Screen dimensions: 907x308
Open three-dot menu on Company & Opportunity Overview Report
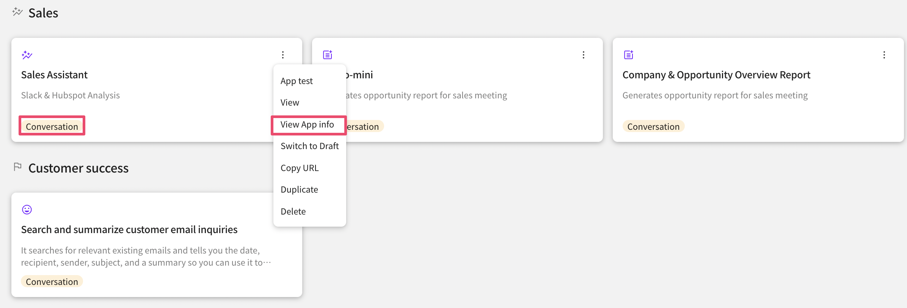pos(884,55)
